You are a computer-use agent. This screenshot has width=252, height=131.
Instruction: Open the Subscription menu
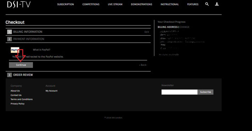coord(66,4)
